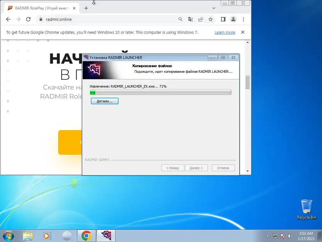Click the yellow download button on the page
322x242 pixels.
coord(70,142)
